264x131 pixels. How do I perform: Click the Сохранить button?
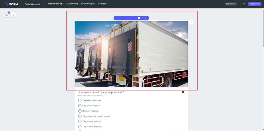click(x=254, y=4)
